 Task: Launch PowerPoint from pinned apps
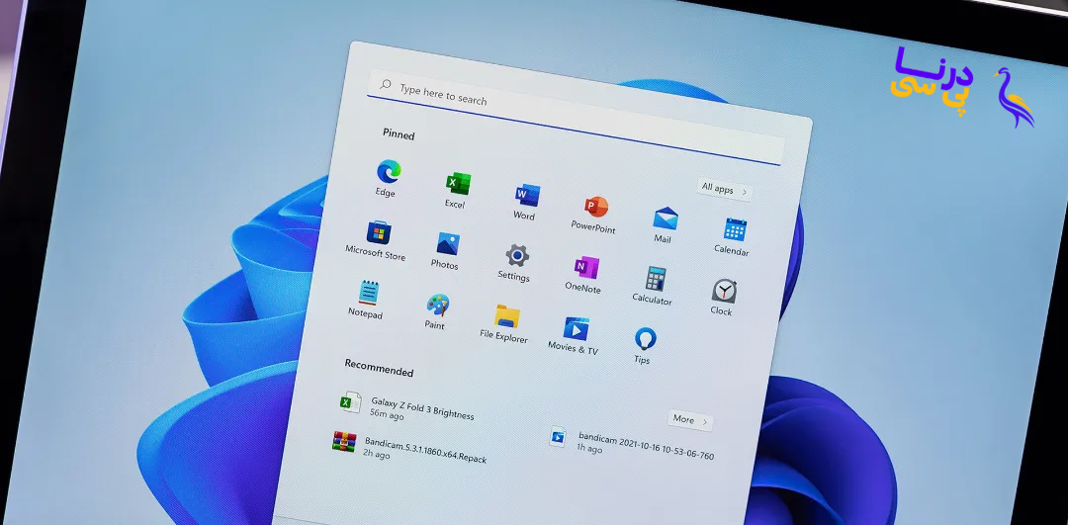(595, 208)
